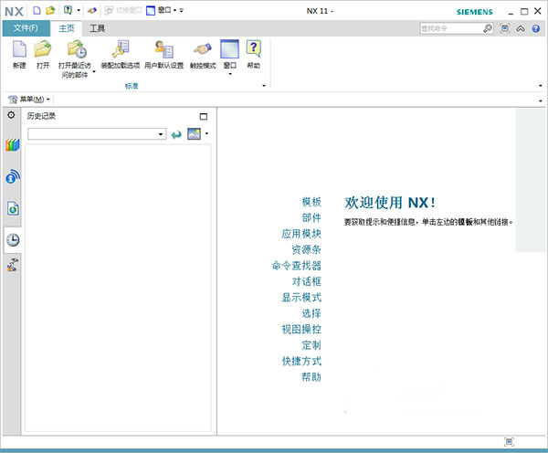
Task: Open the Shortcuts (快捷方式) link
Action: tap(301, 361)
